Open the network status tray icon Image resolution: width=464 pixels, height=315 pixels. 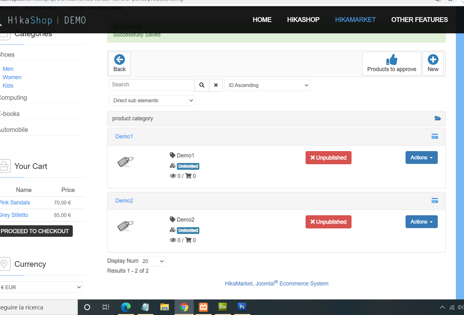tap(452, 307)
